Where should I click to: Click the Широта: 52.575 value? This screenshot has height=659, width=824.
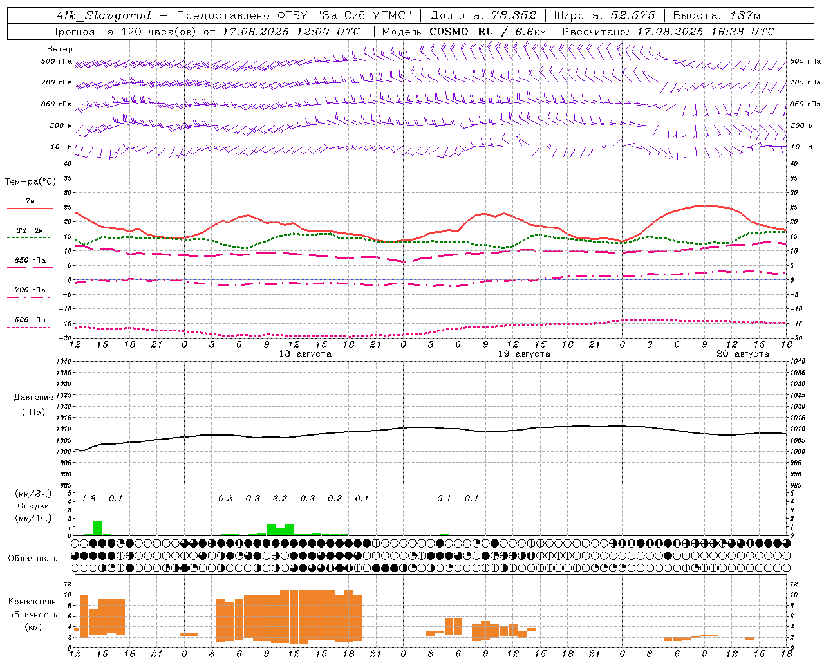tap(604, 15)
